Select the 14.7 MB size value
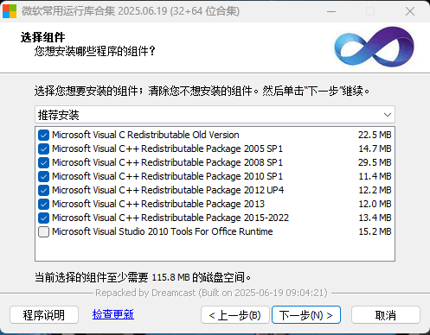 pyautogui.click(x=375, y=149)
